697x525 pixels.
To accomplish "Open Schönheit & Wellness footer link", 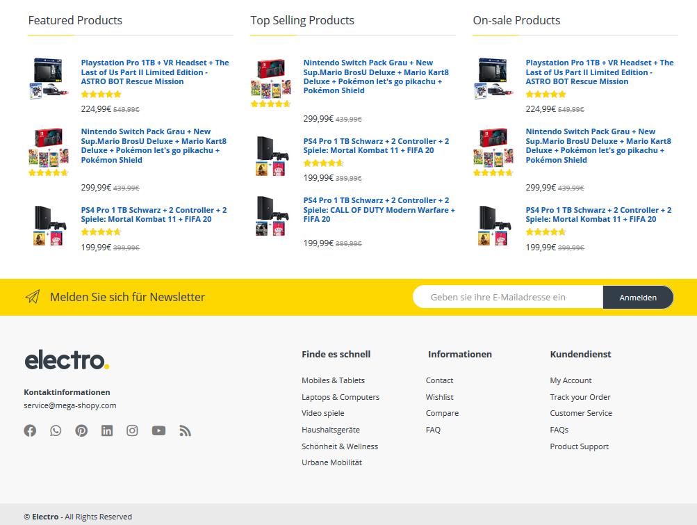I will coord(340,446).
